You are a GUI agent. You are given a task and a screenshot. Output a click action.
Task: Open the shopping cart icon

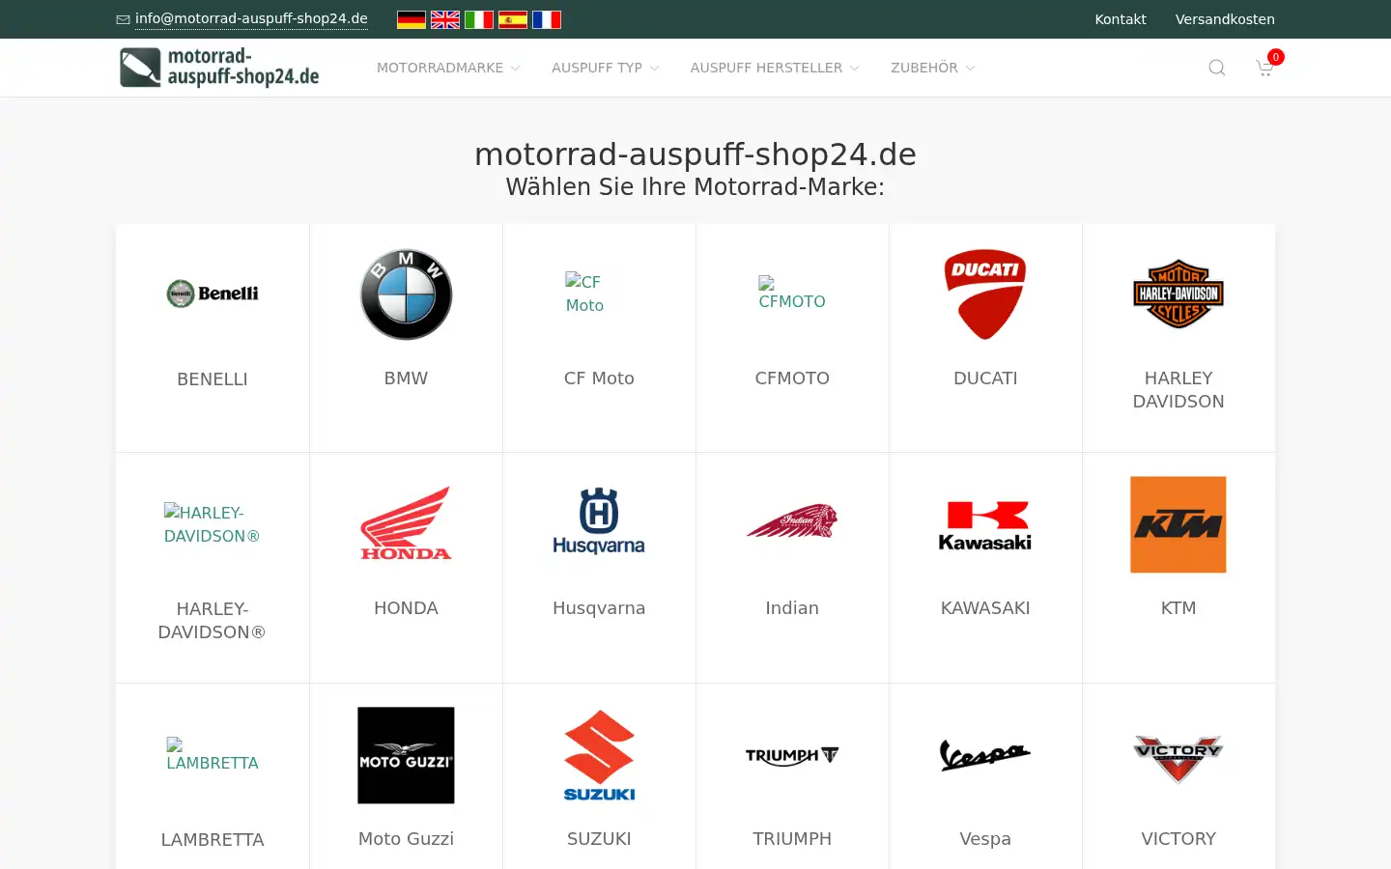pyautogui.click(x=1264, y=68)
